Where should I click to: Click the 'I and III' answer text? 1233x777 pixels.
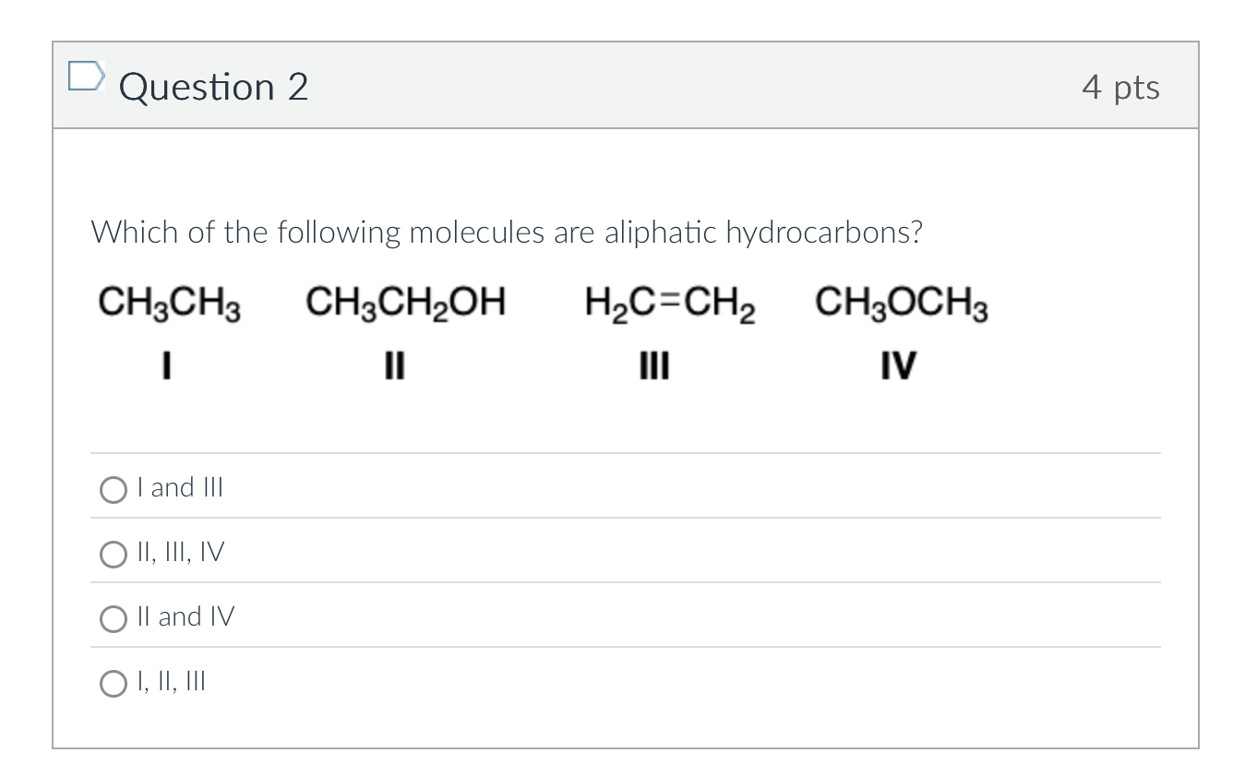tap(180, 487)
